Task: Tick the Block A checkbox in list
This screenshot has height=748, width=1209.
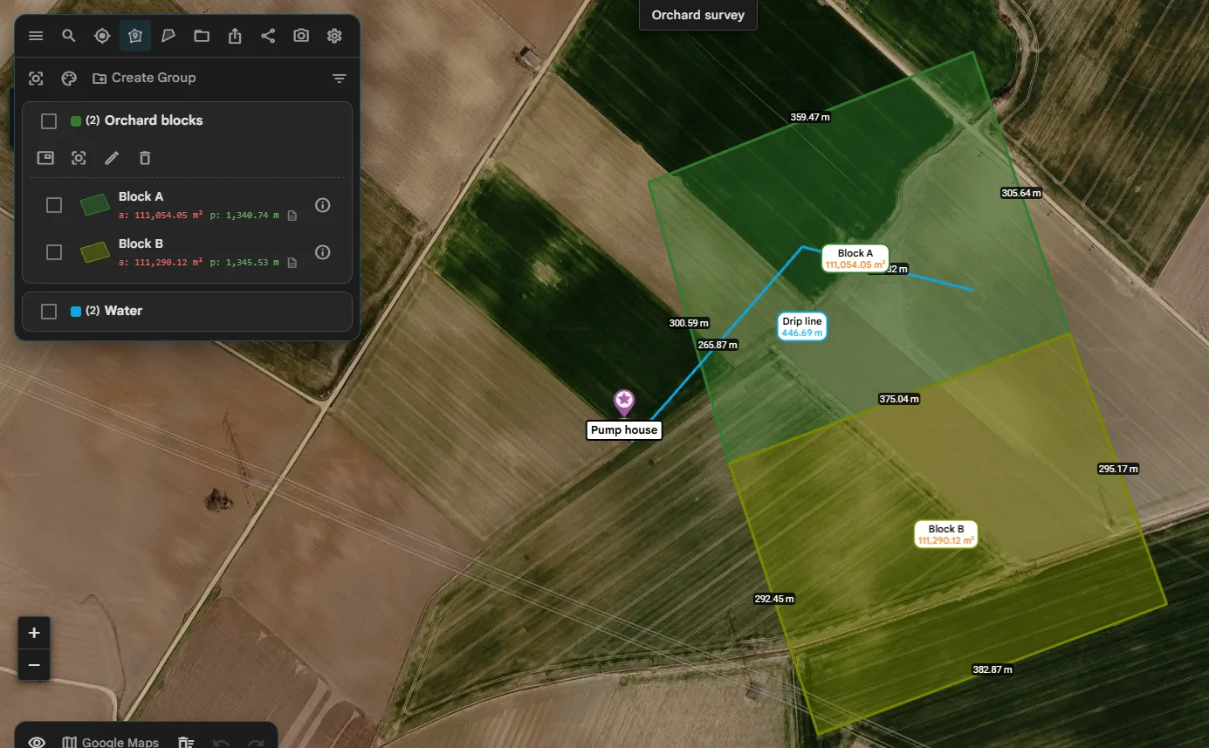Action: [54, 205]
